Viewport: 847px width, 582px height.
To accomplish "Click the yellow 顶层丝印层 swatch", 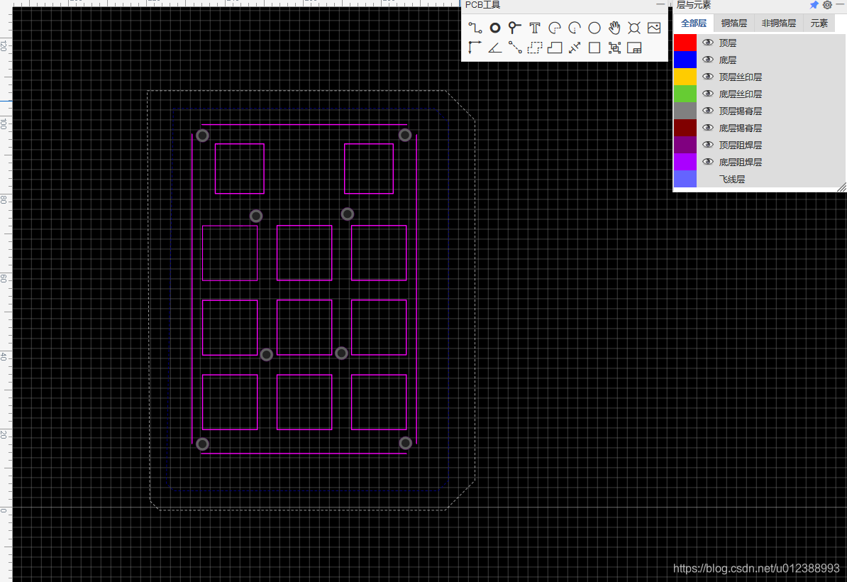I will tap(685, 76).
